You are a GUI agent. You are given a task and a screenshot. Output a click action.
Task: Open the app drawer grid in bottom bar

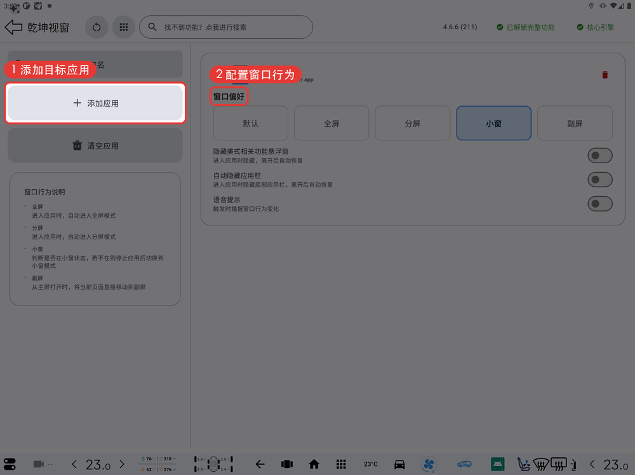pos(341,464)
